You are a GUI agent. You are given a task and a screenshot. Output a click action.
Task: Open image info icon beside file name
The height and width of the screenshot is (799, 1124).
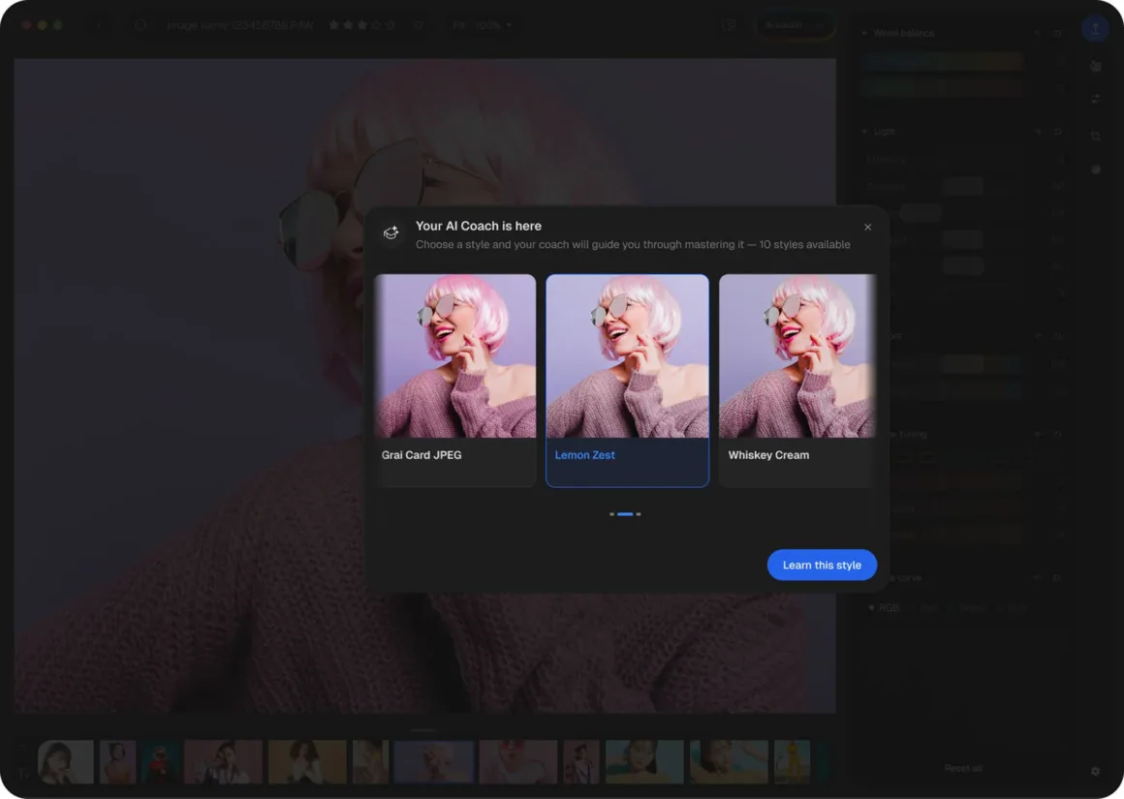[140, 25]
